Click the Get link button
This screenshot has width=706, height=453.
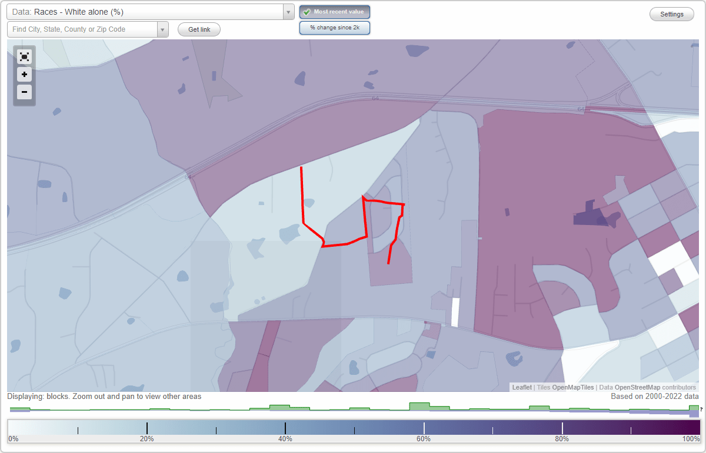pos(199,29)
